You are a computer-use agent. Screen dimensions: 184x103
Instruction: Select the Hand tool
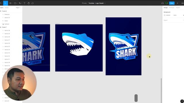pos(28,3)
